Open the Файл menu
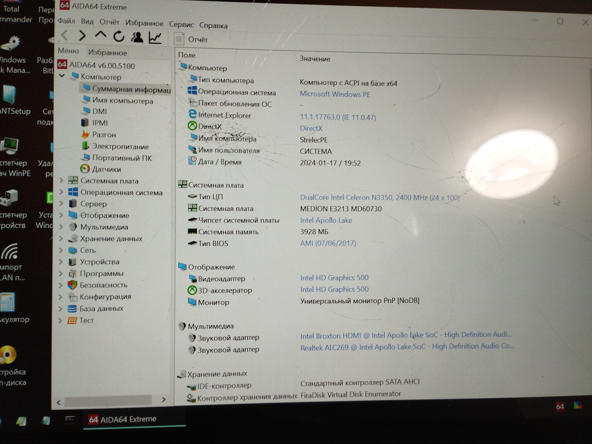Viewport: 592px width, 444px height. [x=66, y=21]
